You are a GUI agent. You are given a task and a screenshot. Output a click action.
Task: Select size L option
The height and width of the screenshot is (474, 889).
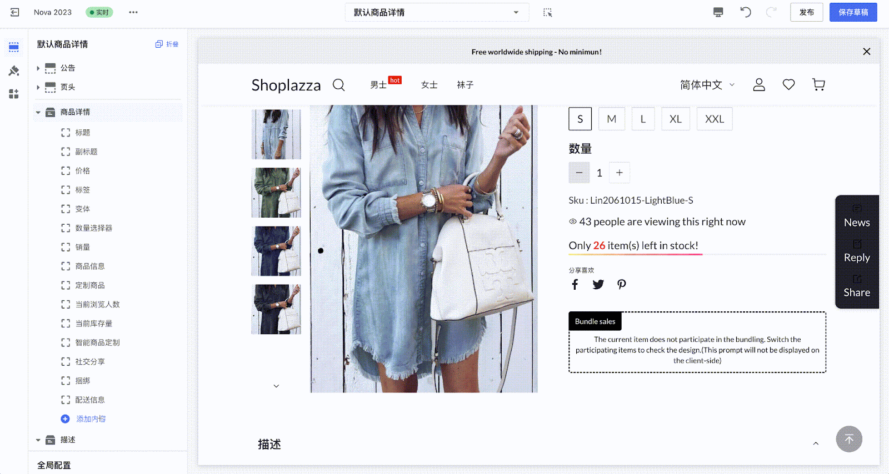[x=643, y=119]
